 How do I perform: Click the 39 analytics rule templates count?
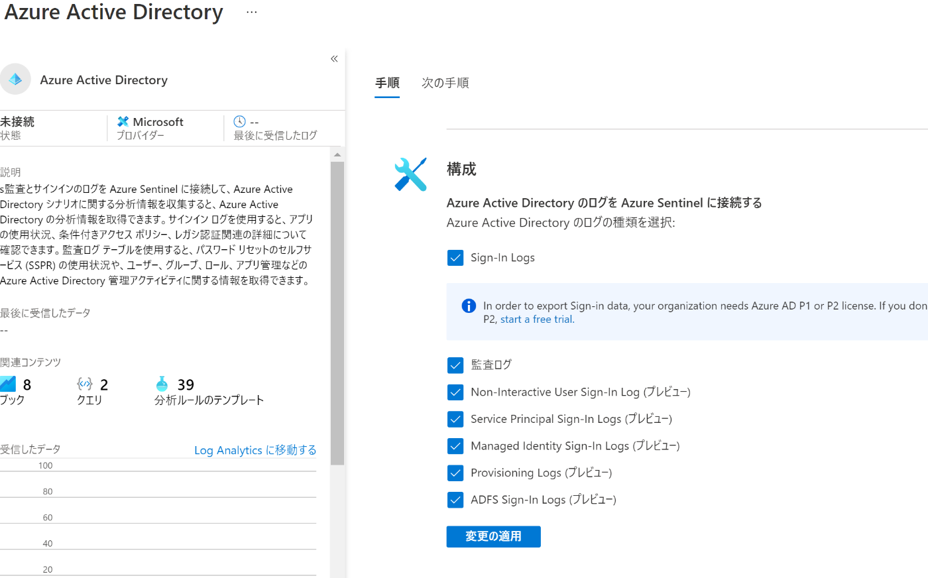[186, 384]
